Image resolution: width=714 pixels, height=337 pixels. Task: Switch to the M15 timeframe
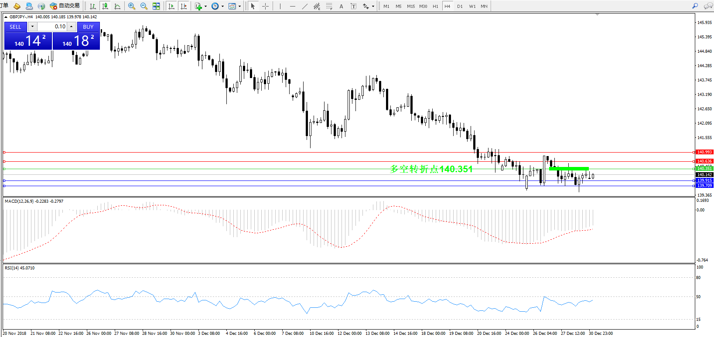411,6
